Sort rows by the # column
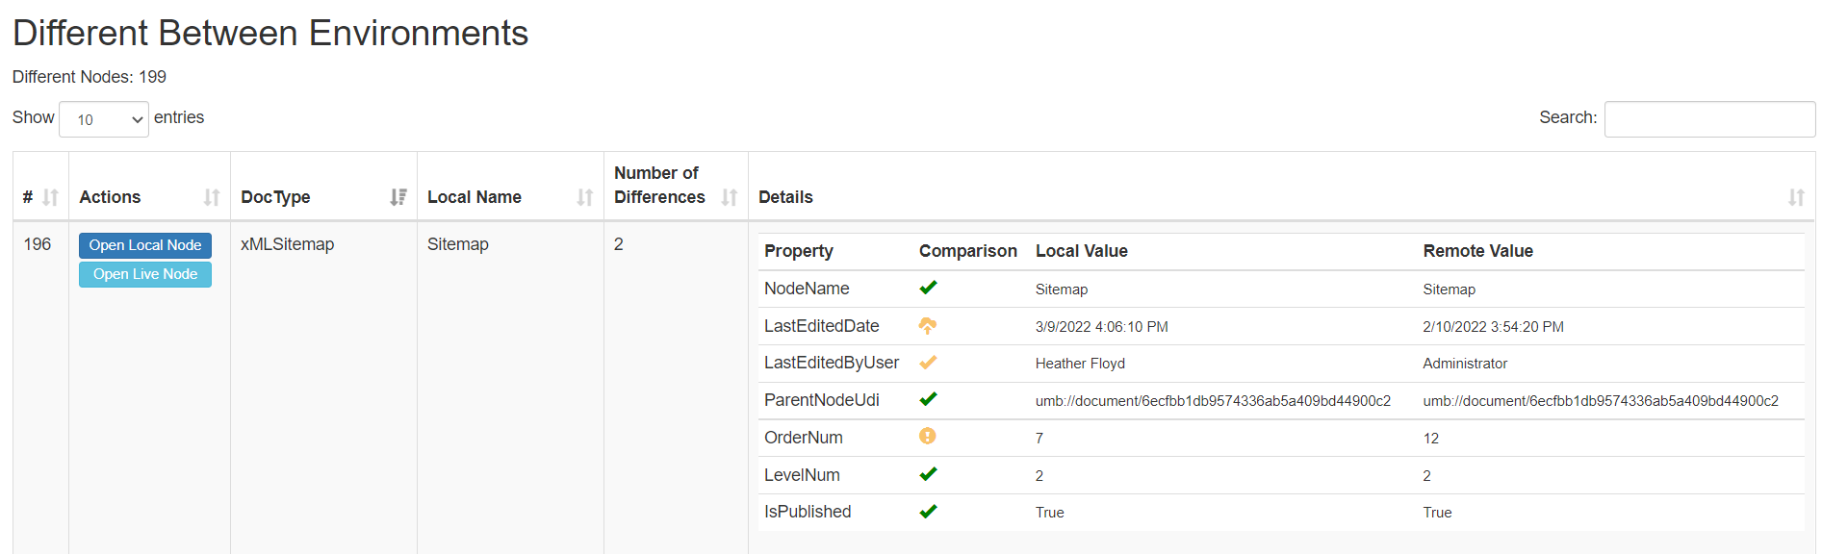The height and width of the screenshot is (554, 1822). [x=49, y=197]
